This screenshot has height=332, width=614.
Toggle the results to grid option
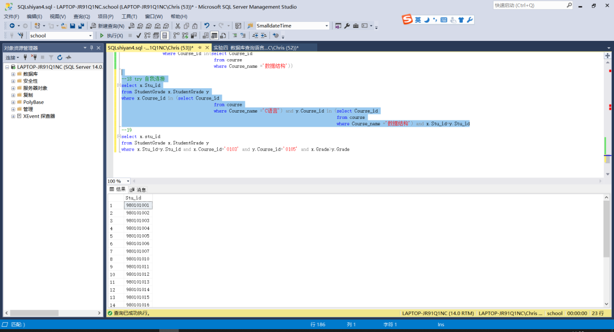214,36
